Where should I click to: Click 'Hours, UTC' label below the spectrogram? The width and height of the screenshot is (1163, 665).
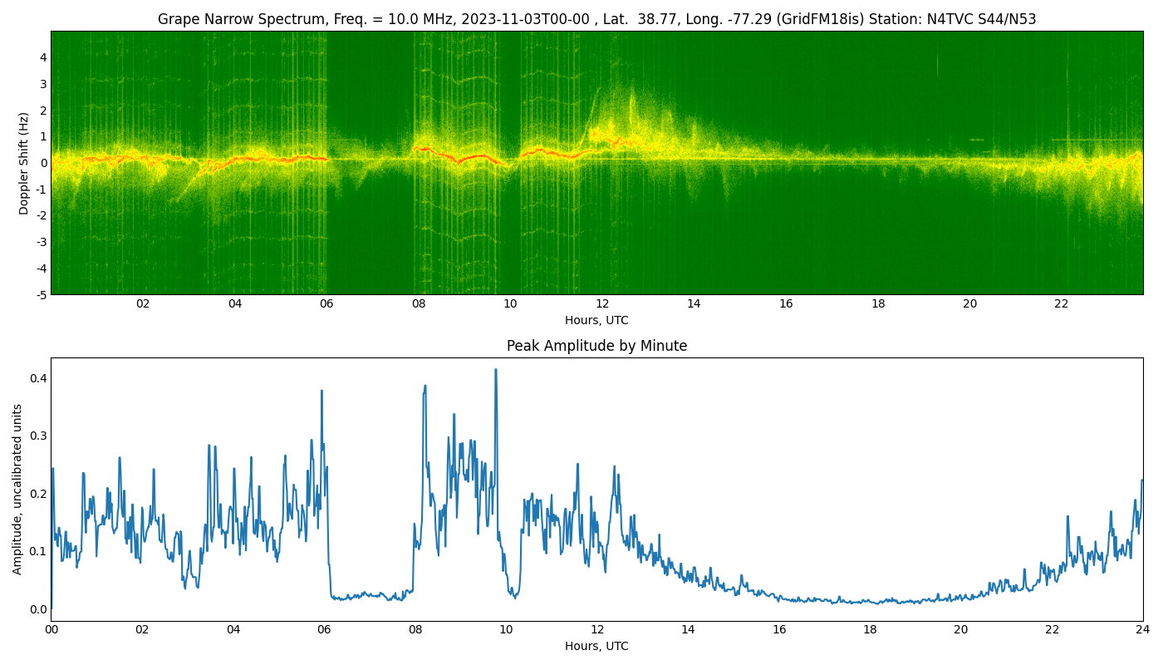point(596,320)
